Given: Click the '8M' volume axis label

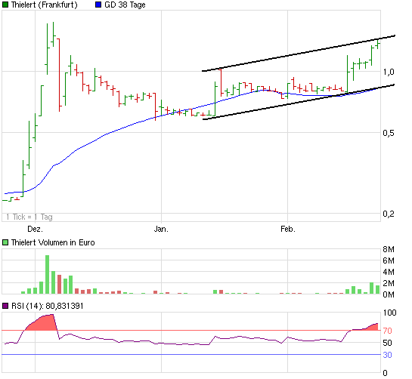Looking at the screenshot, I should pyautogui.click(x=389, y=249).
